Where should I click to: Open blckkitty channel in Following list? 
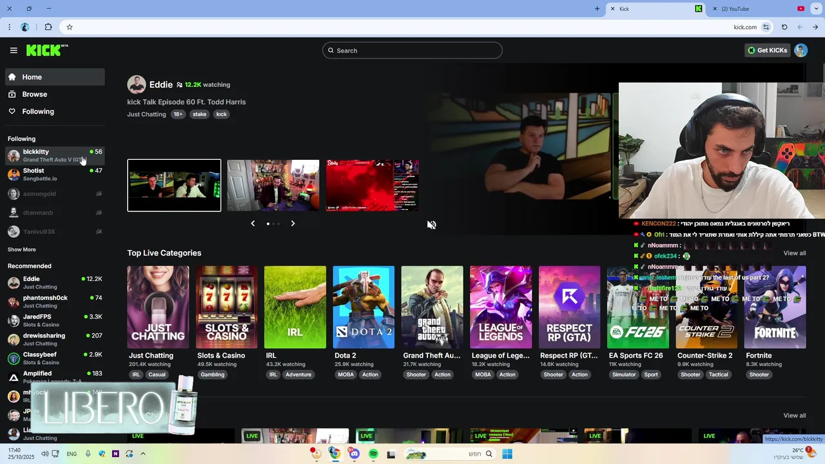pos(55,155)
